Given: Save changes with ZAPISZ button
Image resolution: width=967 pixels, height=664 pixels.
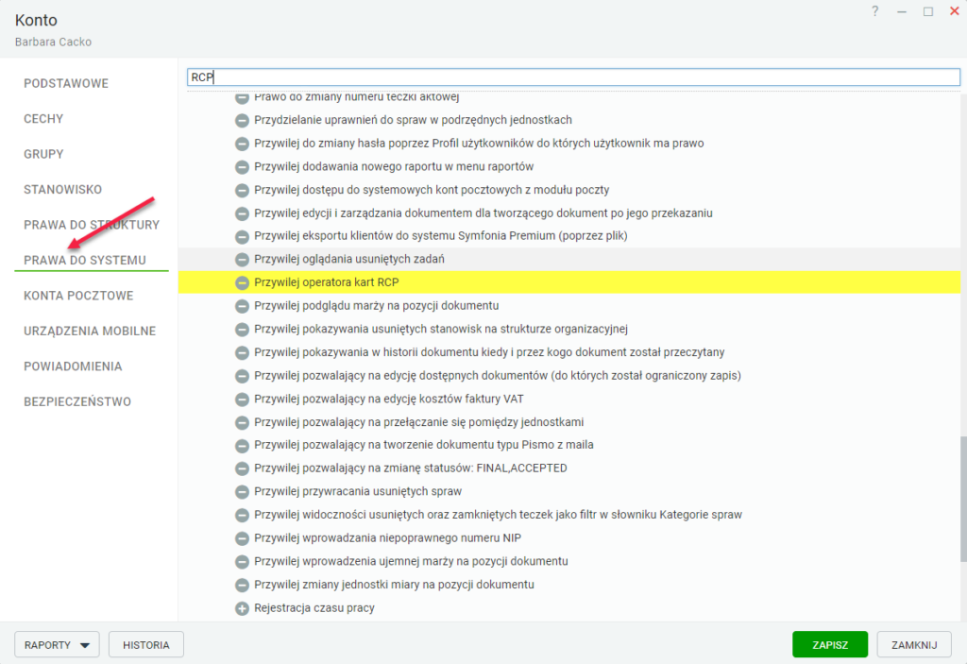Looking at the screenshot, I should pos(830,645).
